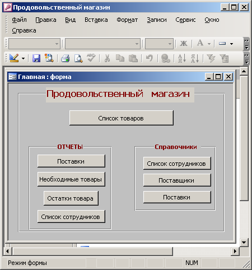Open the special effect dropdown arrow

(x=231, y=44)
